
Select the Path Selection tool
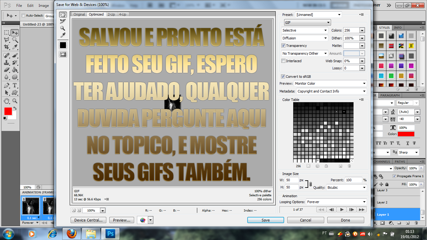(7, 92)
